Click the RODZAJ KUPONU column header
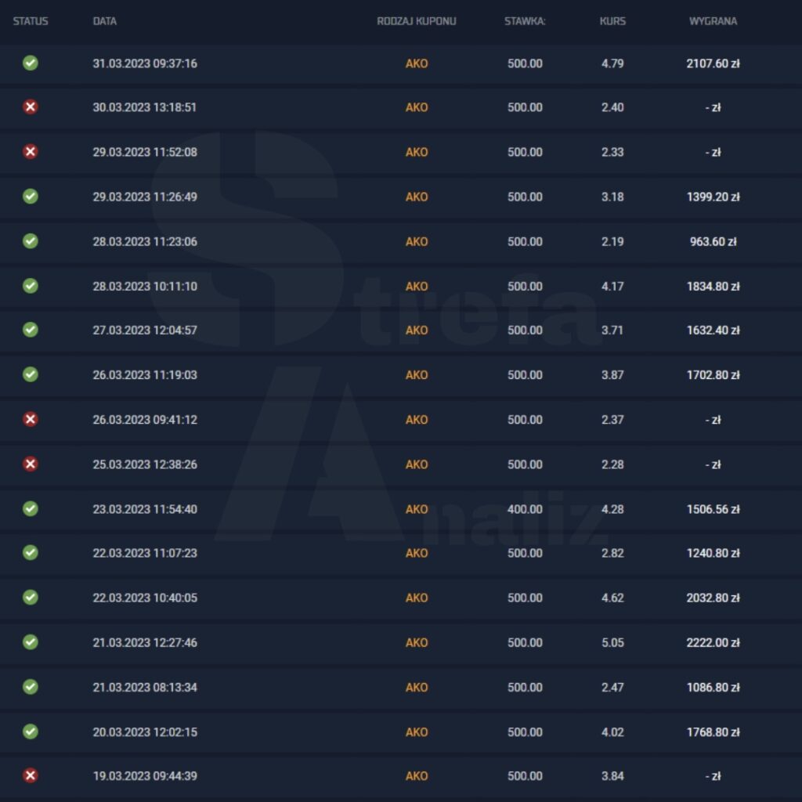Screen dimensions: 802x802 417,21
